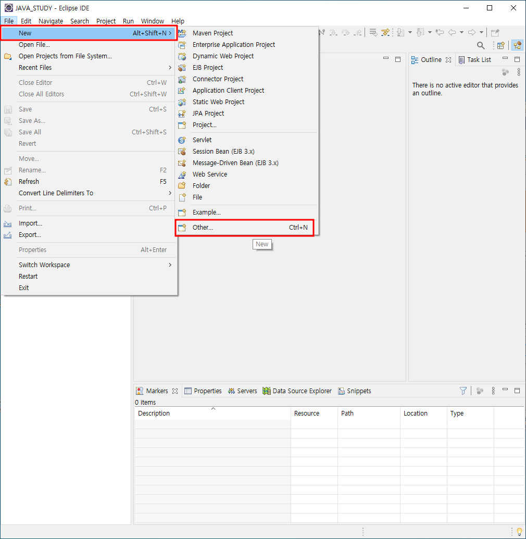Select JPA Project entry
The height and width of the screenshot is (539, 526).
pyautogui.click(x=247, y=114)
